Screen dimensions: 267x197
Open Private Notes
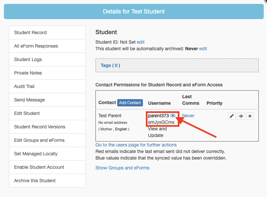pos(28,73)
